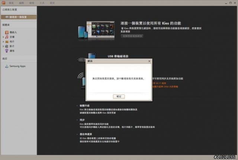Image resolution: width=238 pixels, height=160 pixels.
Task: Click the 相片 photos icon in sidebar
Action: (7, 42)
